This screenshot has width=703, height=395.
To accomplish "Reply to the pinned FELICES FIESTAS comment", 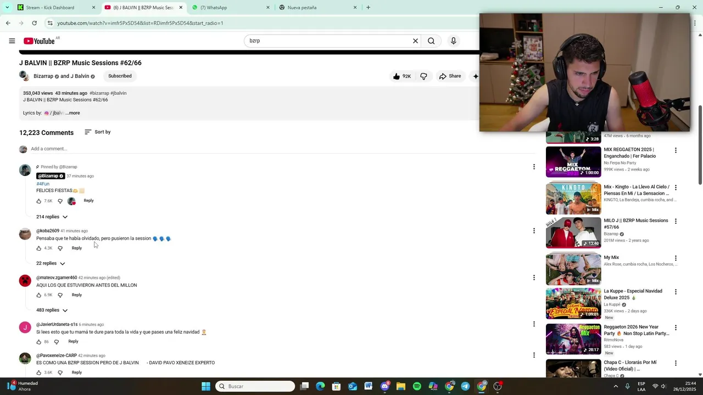I will click(x=88, y=201).
